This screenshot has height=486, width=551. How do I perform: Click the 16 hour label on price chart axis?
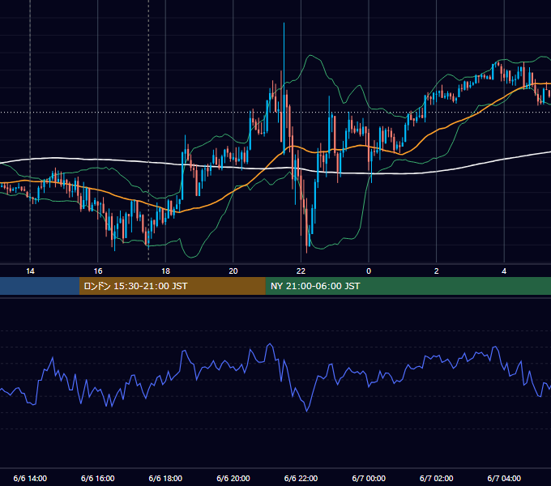click(98, 271)
